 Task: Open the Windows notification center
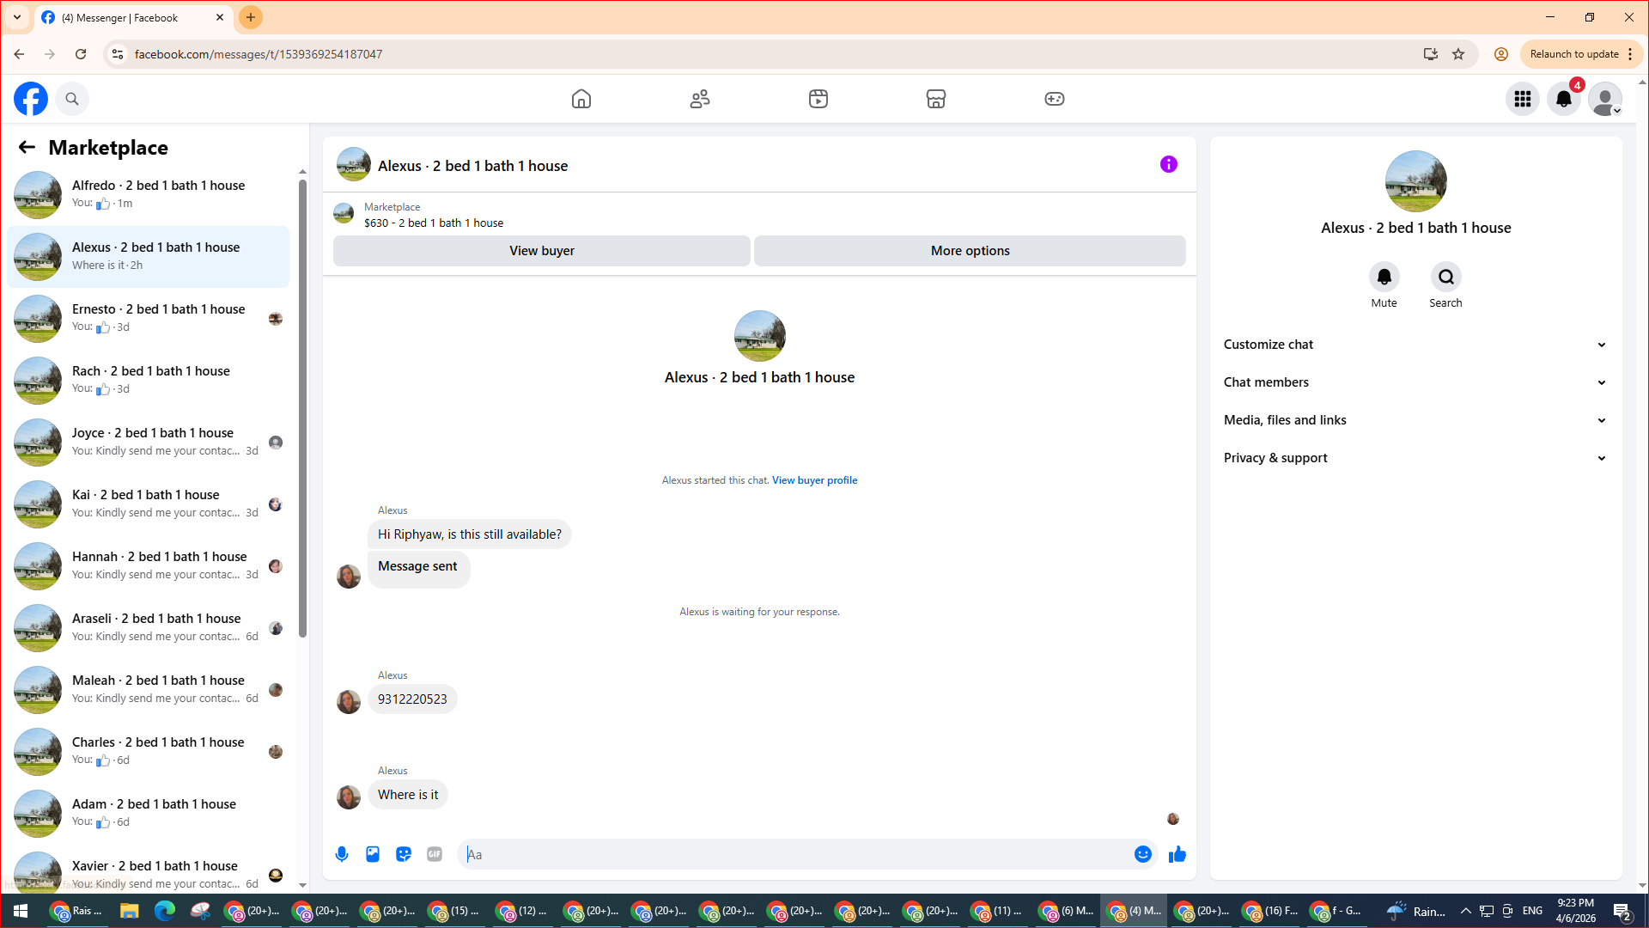(1622, 911)
